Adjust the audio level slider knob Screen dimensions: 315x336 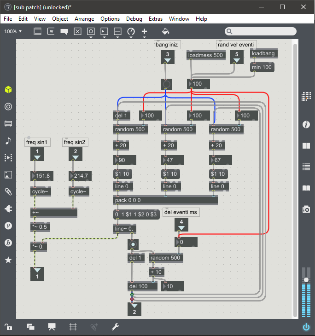[306, 280]
